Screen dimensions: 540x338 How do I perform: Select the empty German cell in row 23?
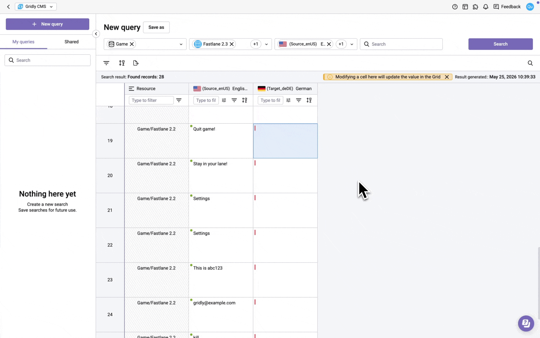pos(285,280)
